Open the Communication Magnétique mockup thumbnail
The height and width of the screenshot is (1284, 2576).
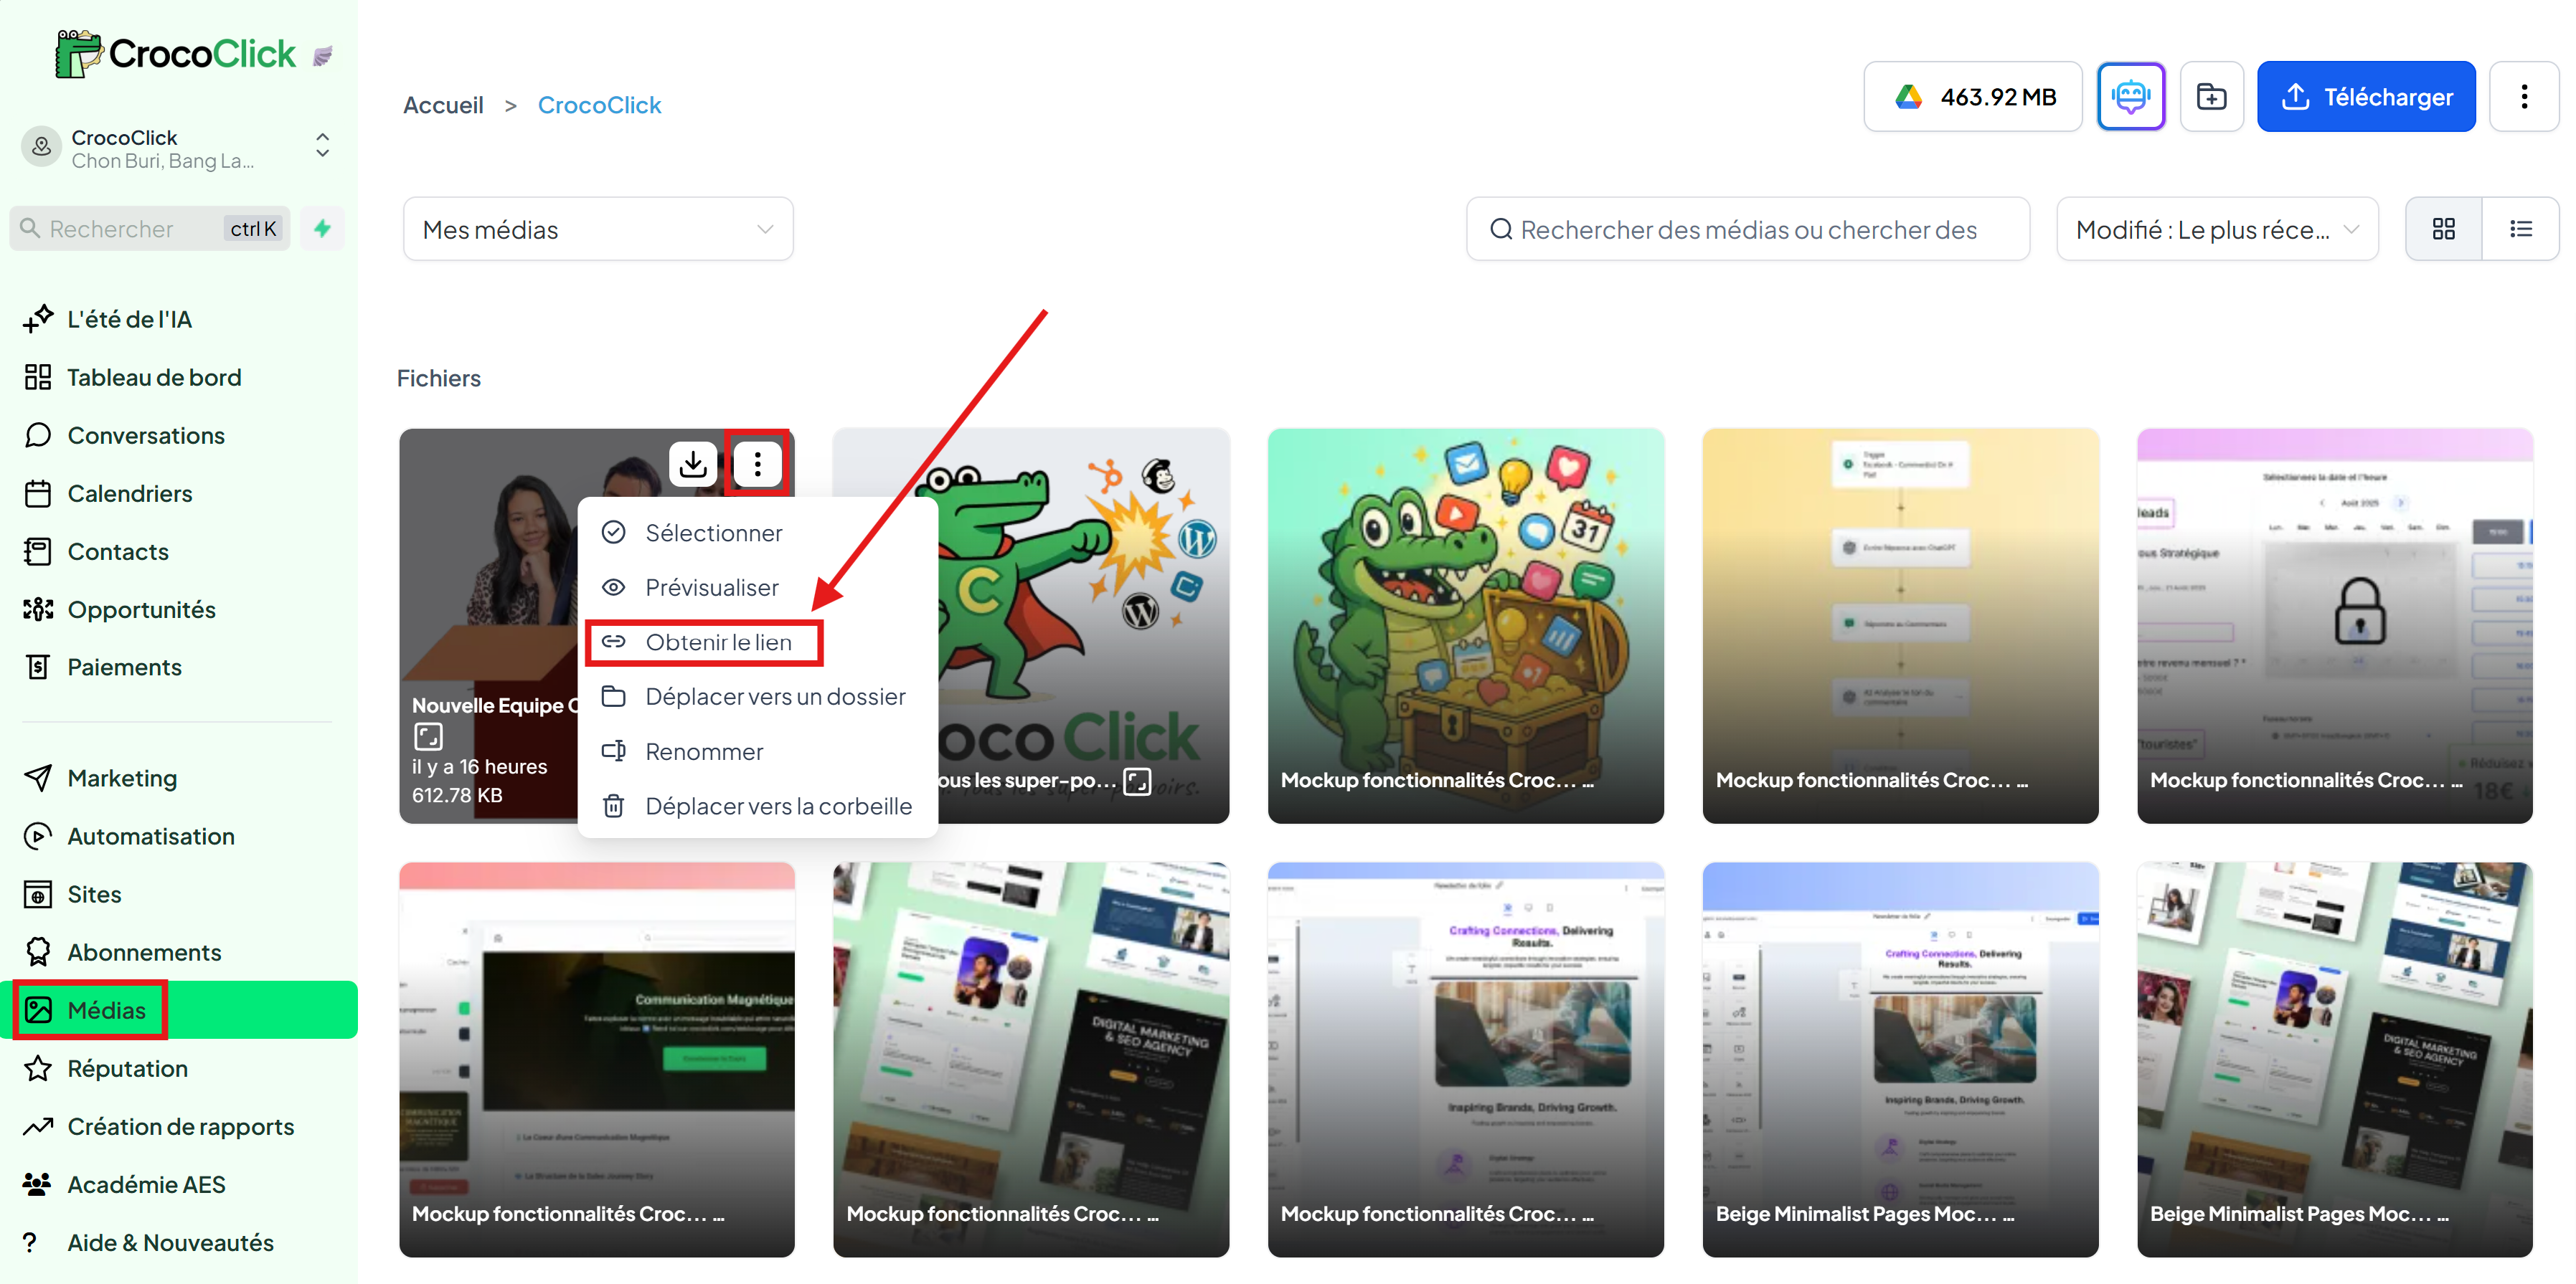(597, 1059)
